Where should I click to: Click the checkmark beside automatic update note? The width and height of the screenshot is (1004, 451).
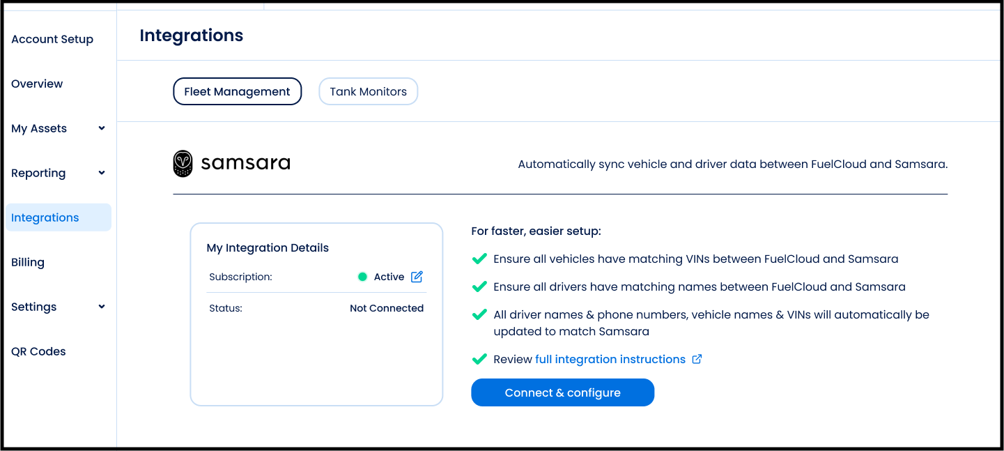pos(479,314)
